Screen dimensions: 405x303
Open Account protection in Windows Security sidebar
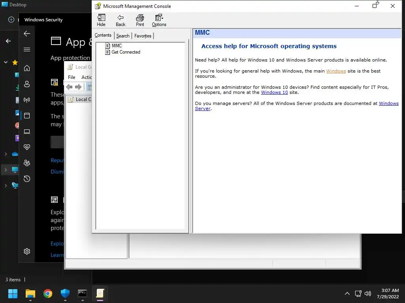click(x=27, y=84)
